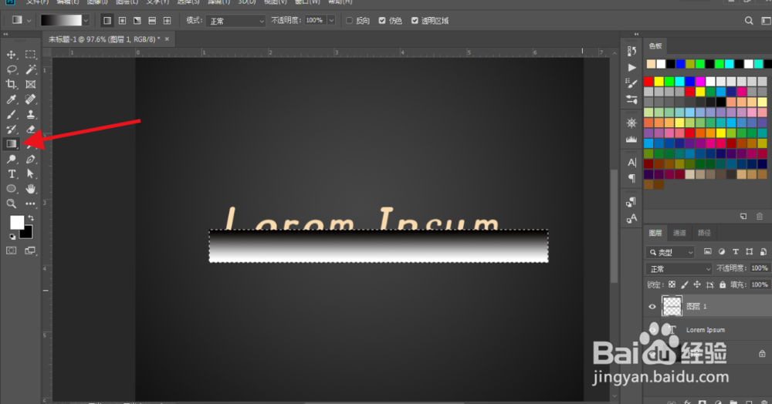
Task: Close the 未标题-1 document tab
Action: pyautogui.click(x=167, y=39)
